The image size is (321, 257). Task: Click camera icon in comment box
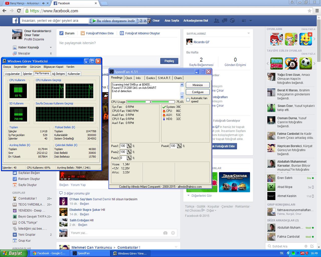point(165,233)
